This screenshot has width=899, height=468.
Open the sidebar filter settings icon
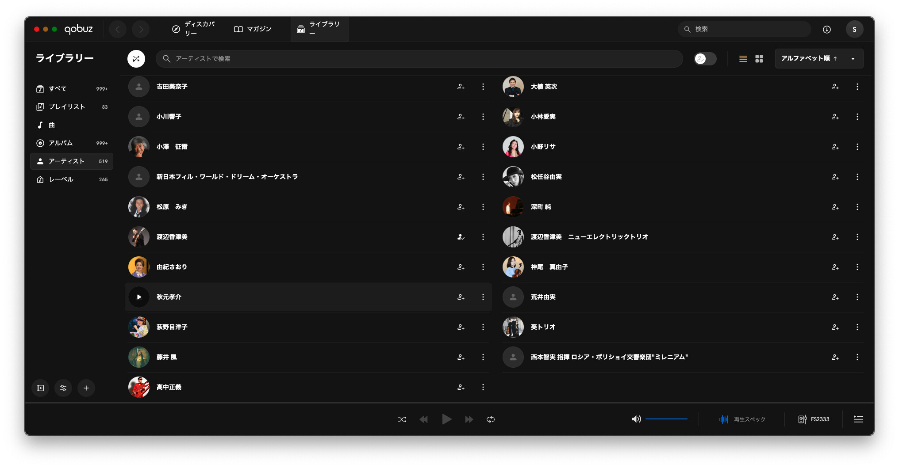pos(63,388)
